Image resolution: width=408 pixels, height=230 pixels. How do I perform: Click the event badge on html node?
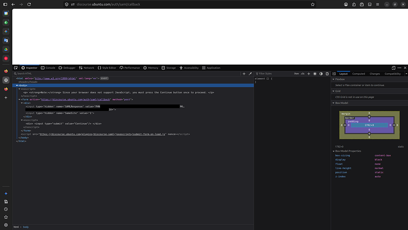105,78
